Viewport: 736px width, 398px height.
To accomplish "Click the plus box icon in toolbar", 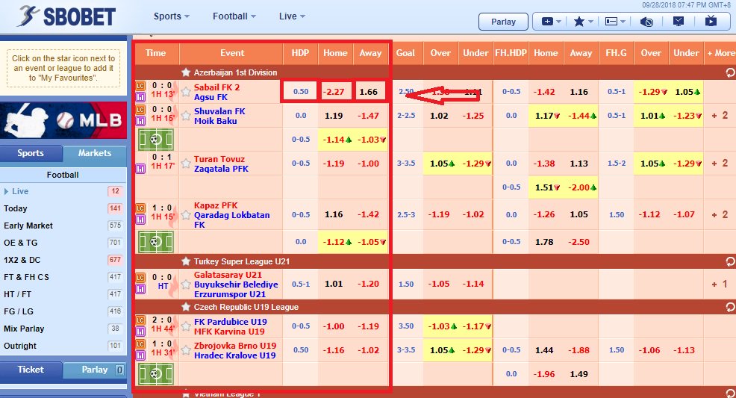I will pos(547,22).
